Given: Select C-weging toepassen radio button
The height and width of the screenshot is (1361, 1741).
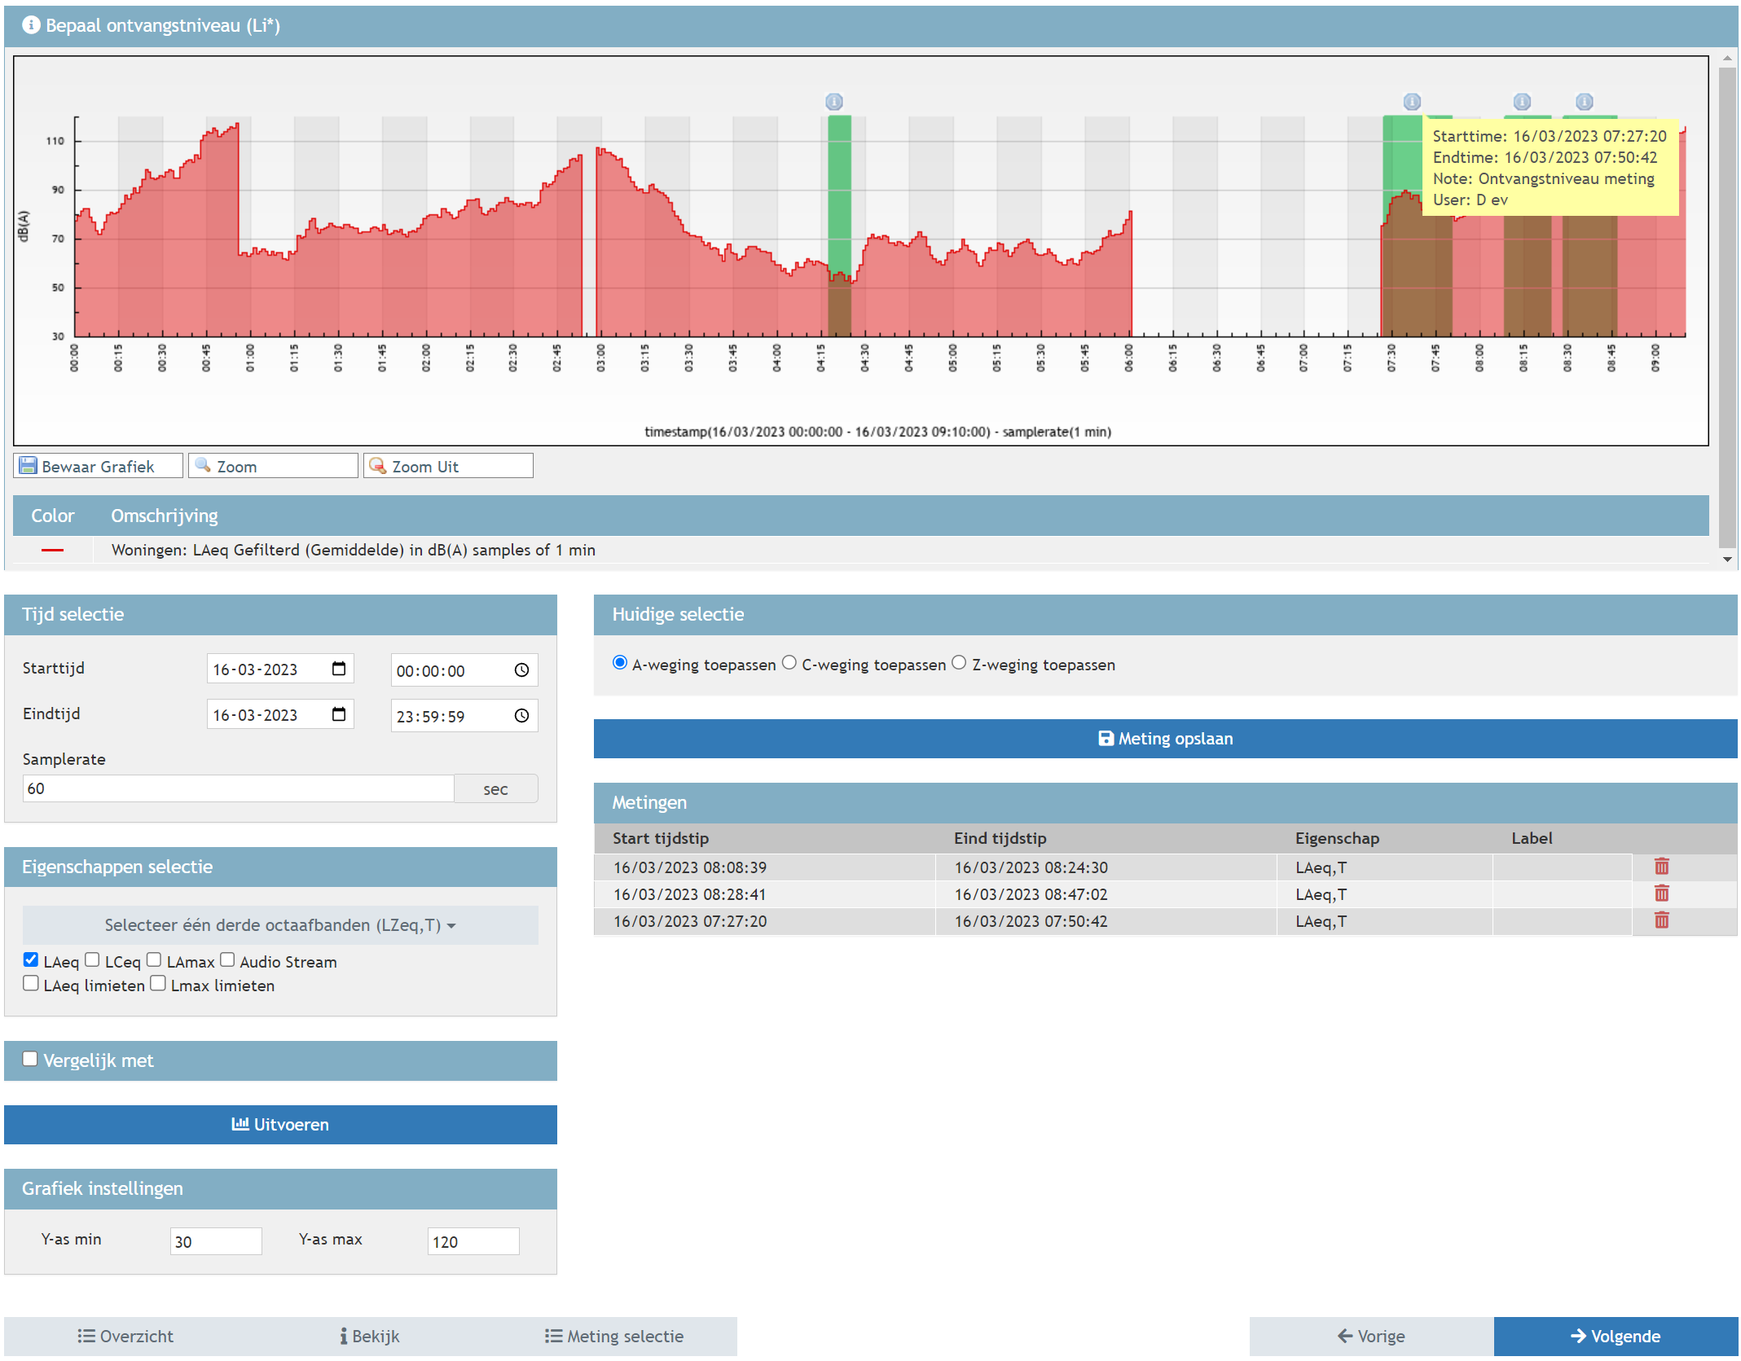Looking at the screenshot, I should [x=789, y=663].
